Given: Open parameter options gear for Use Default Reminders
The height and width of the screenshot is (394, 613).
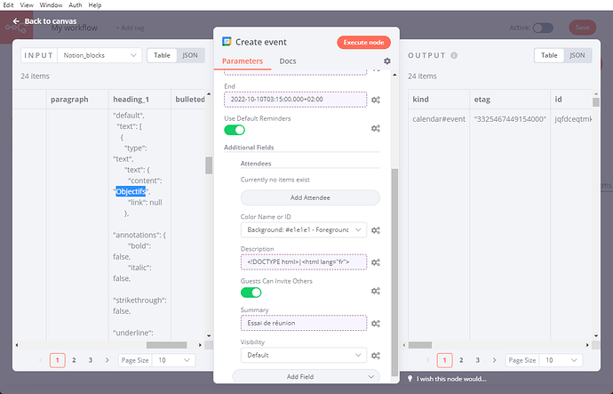Looking at the screenshot, I should (x=376, y=128).
